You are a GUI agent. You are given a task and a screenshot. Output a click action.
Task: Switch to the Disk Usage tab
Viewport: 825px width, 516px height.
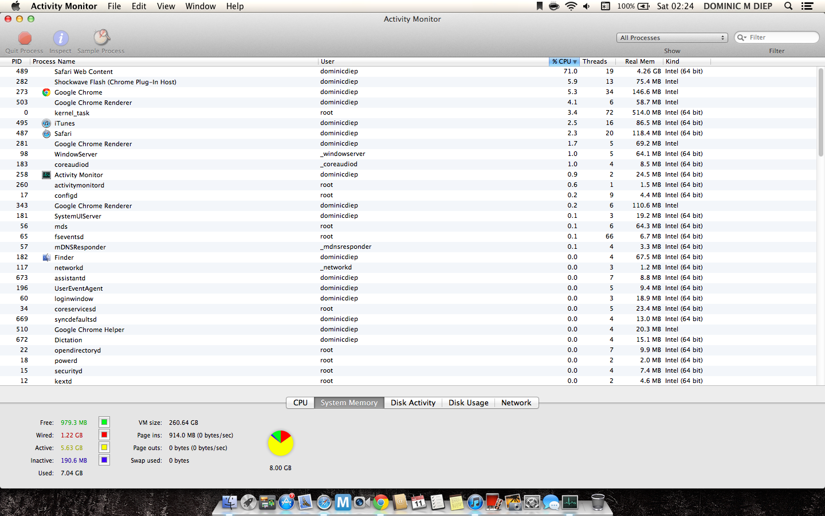[468, 402]
